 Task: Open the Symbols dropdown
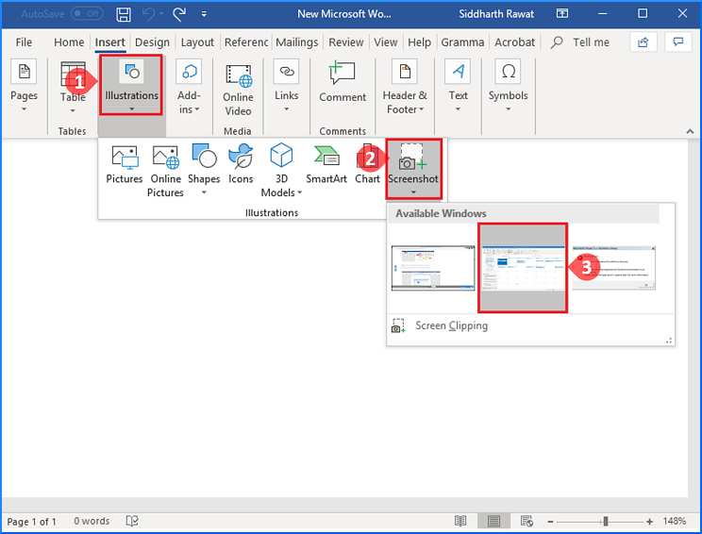click(509, 88)
